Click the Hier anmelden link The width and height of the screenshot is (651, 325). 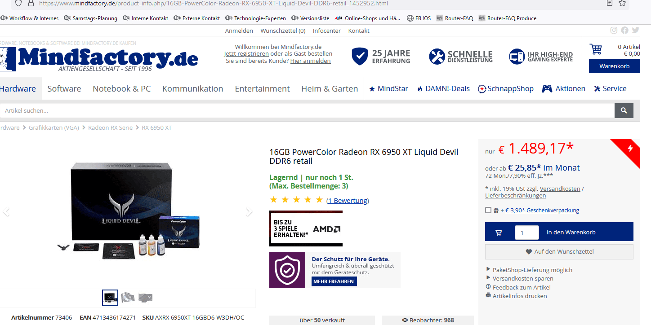pyautogui.click(x=310, y=61)
